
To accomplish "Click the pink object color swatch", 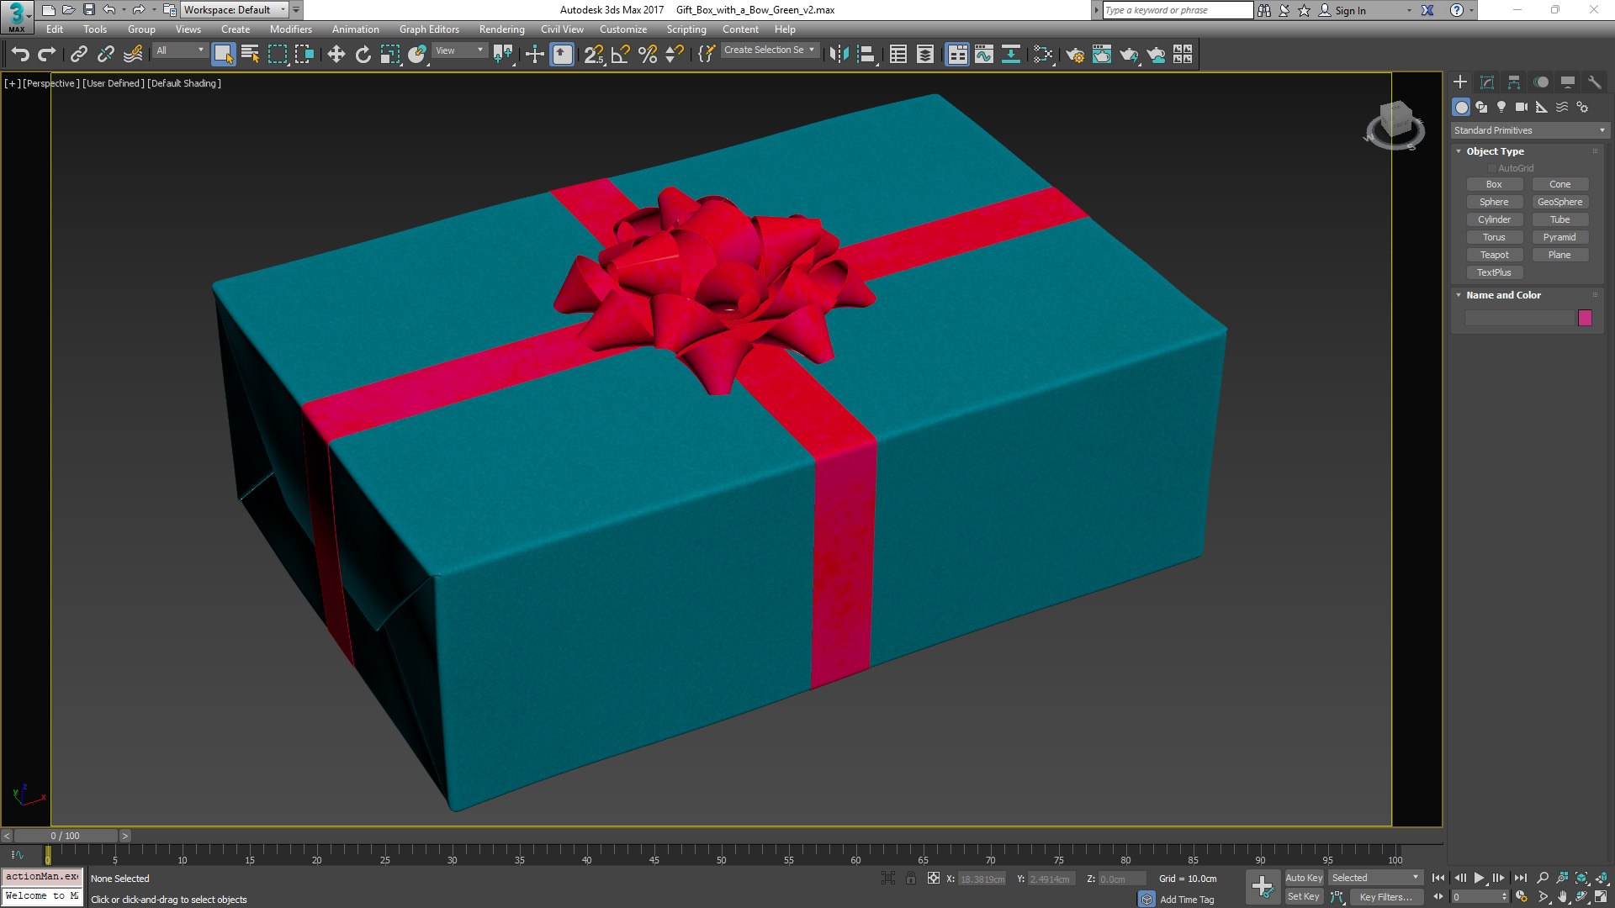I will pos(1585,318).
